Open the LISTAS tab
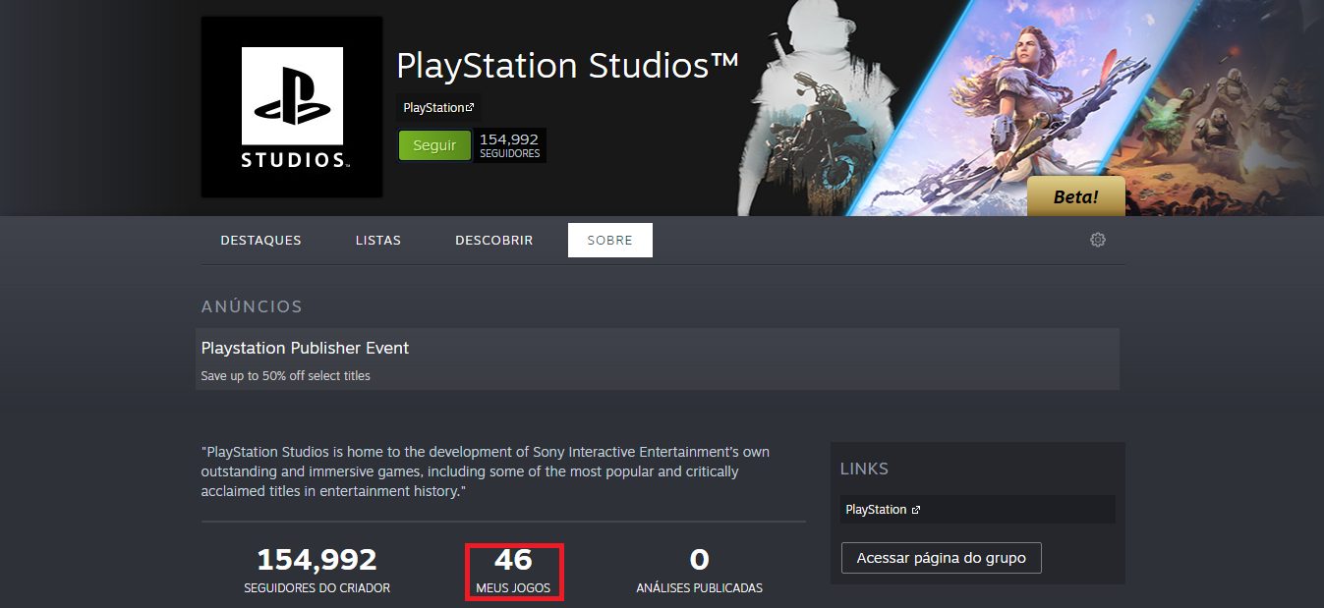Image resolution: width=1324 pixels, height=608 pixels. 377,239
